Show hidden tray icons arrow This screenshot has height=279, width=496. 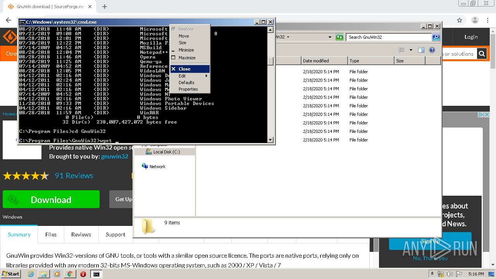[x=432, y=274]
